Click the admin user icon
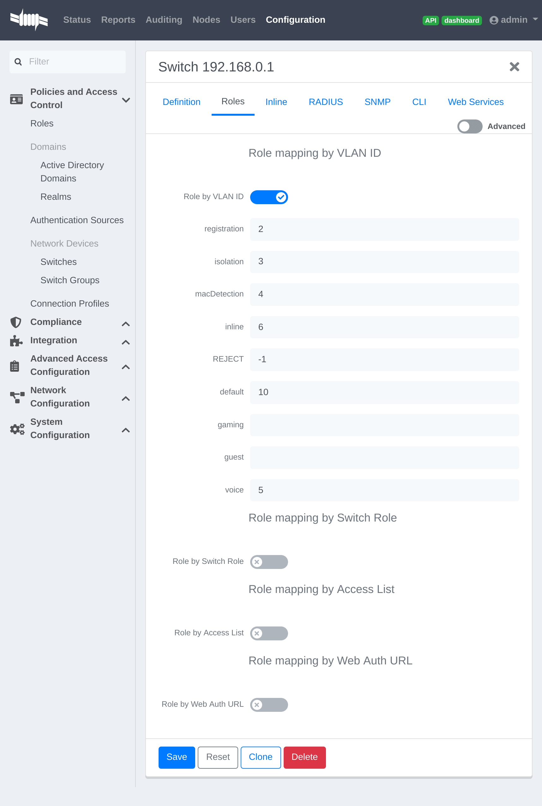Image resolution: width=542 pixels, height=806 pixels. (x=494, y=20)
